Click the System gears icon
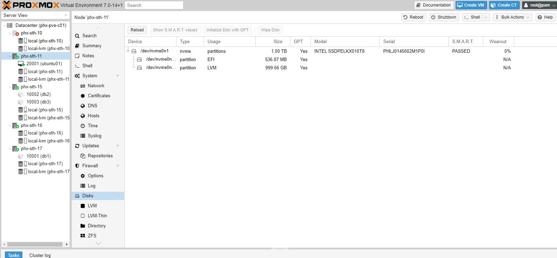Viewport: 557px width, 258px height. [77, 76]
